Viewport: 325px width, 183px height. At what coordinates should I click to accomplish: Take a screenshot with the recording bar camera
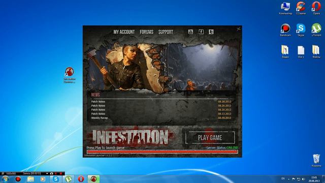[51, 173]
